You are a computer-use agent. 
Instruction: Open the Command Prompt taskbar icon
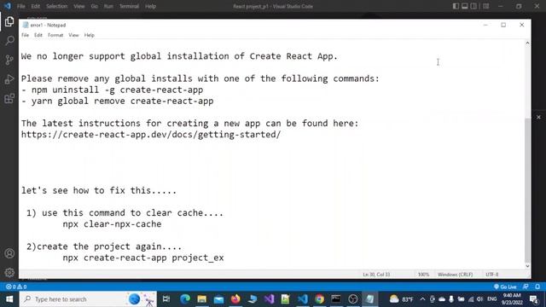336,299
